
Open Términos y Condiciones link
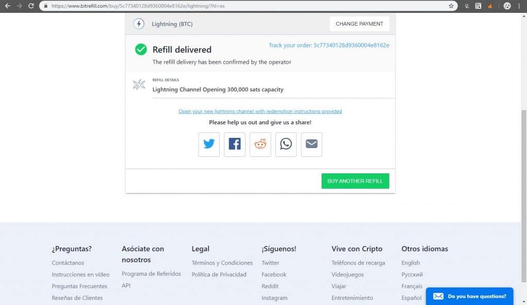222,263
